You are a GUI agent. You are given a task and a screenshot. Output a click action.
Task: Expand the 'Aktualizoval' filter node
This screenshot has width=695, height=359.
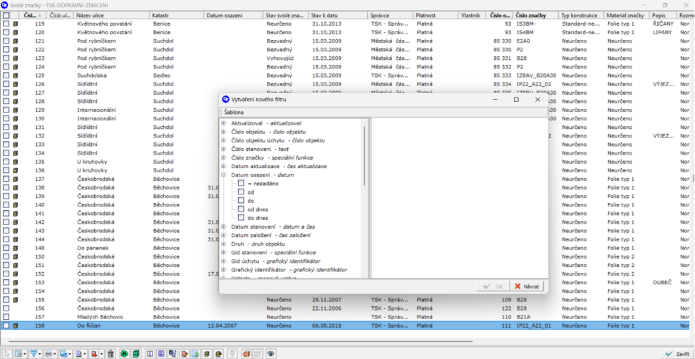point(224,123)
